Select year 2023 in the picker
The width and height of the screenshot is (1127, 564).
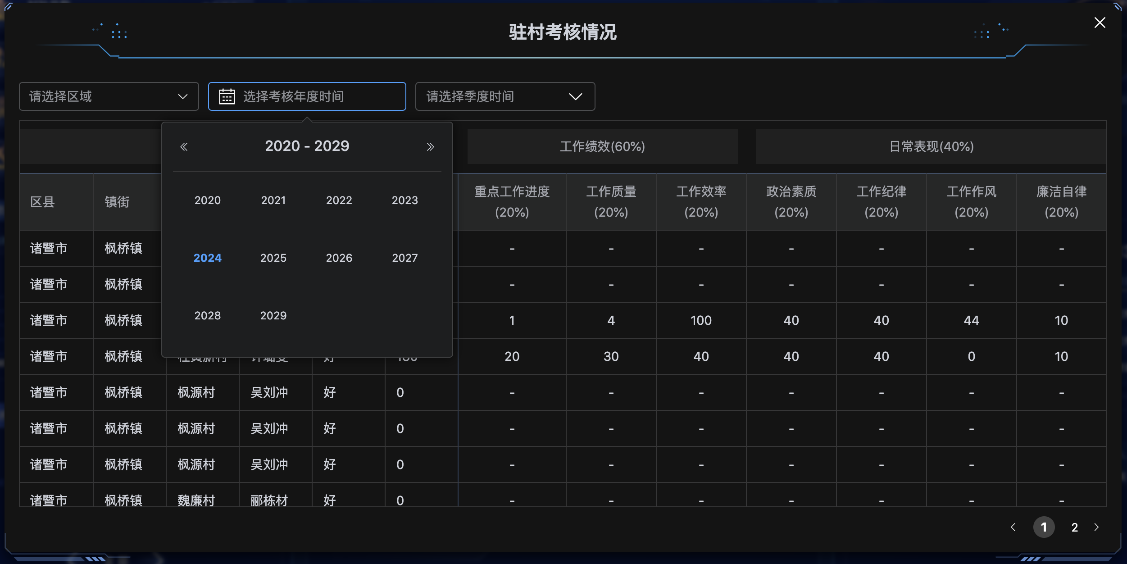[404, 200]
